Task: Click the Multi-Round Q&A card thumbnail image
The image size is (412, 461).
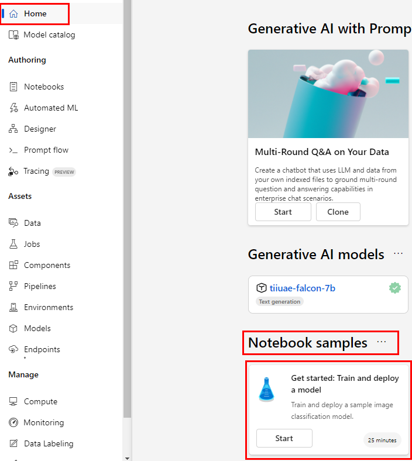Action: click(x=328, y=94)
